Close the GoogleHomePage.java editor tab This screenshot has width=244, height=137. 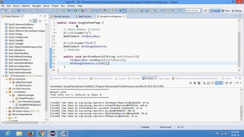coord(124,16)
